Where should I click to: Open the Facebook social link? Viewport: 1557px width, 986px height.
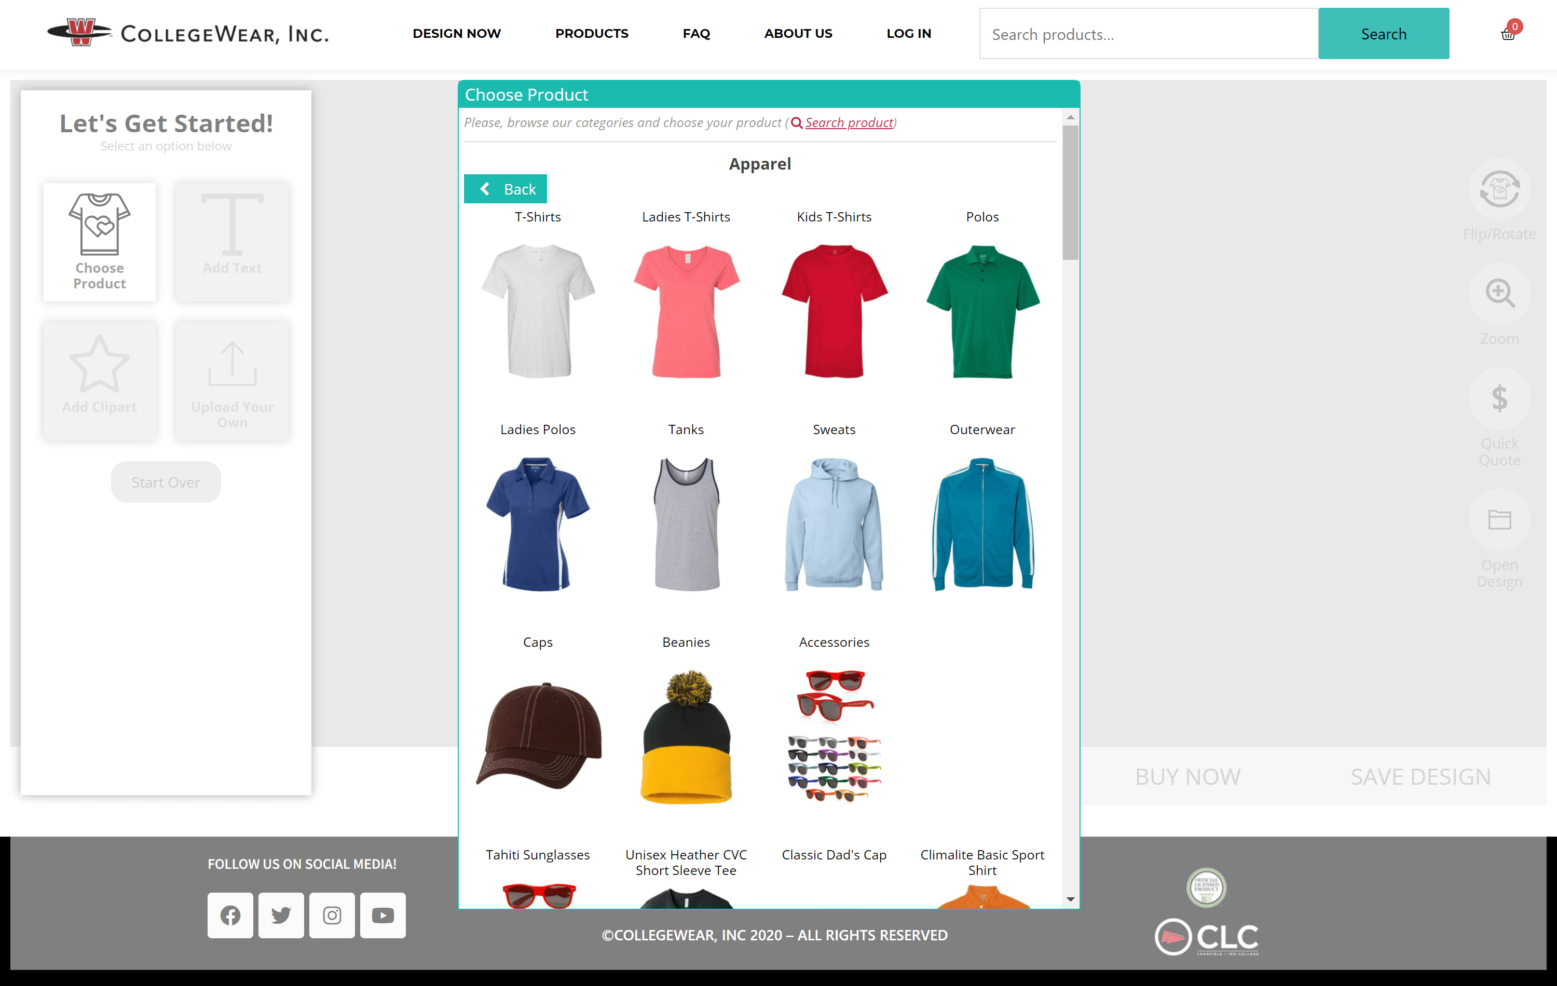coord(230,915)
